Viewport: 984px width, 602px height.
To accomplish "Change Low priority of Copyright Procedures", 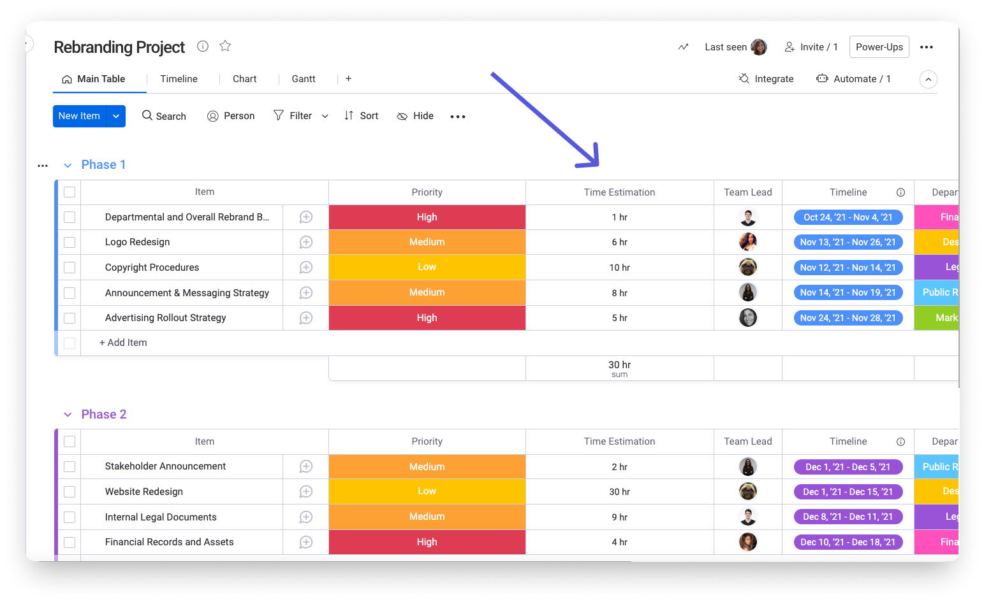I will point(427,268).
